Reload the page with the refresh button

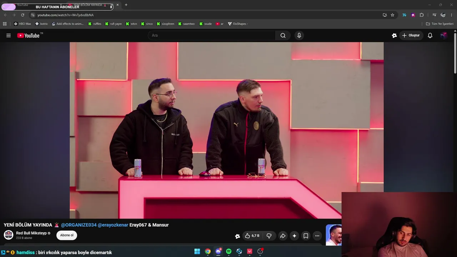click(22, 15)
